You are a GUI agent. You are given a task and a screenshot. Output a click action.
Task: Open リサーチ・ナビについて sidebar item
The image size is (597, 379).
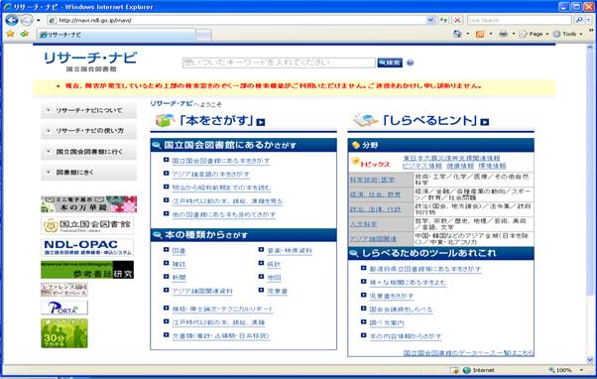click(x=88, y=110)
